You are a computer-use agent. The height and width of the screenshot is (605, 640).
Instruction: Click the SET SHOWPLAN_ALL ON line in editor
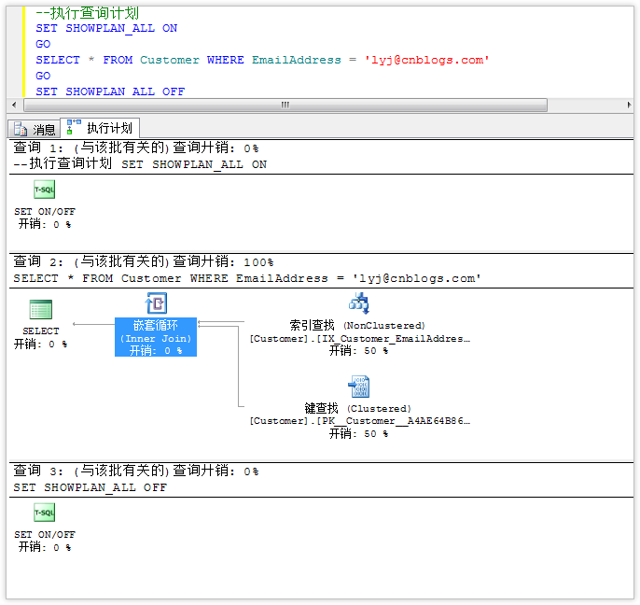pos(106,28)
